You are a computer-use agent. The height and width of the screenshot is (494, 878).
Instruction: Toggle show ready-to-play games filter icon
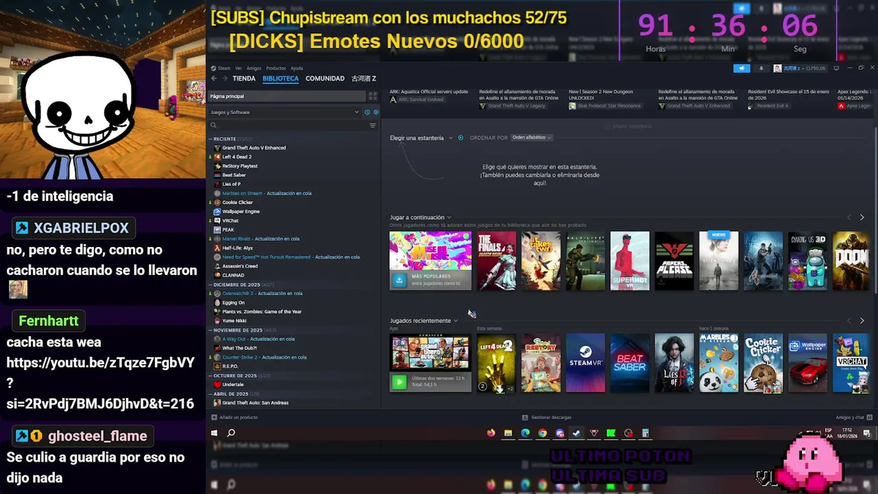[x=376, y=112]
